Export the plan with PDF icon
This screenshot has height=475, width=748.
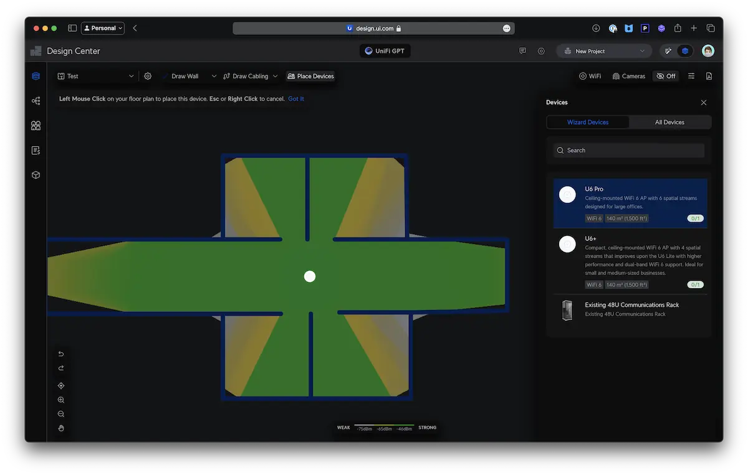coord(709,76)
